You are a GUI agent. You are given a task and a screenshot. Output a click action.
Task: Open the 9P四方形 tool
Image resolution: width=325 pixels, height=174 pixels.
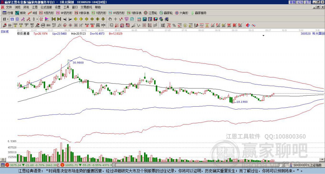coord(64,13)
